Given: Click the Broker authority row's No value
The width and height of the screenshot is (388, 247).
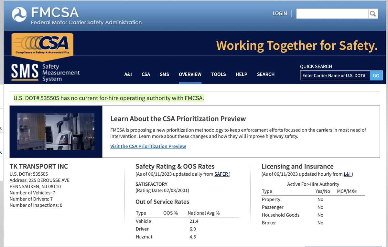Looking at the screenshot, I should pos(320,223).
